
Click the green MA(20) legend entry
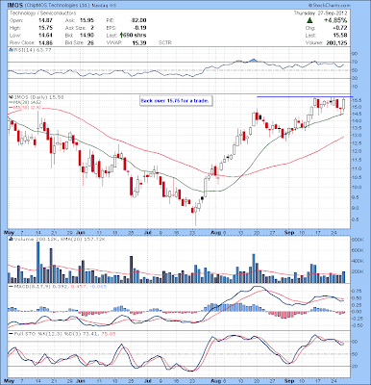pos(25,102)
